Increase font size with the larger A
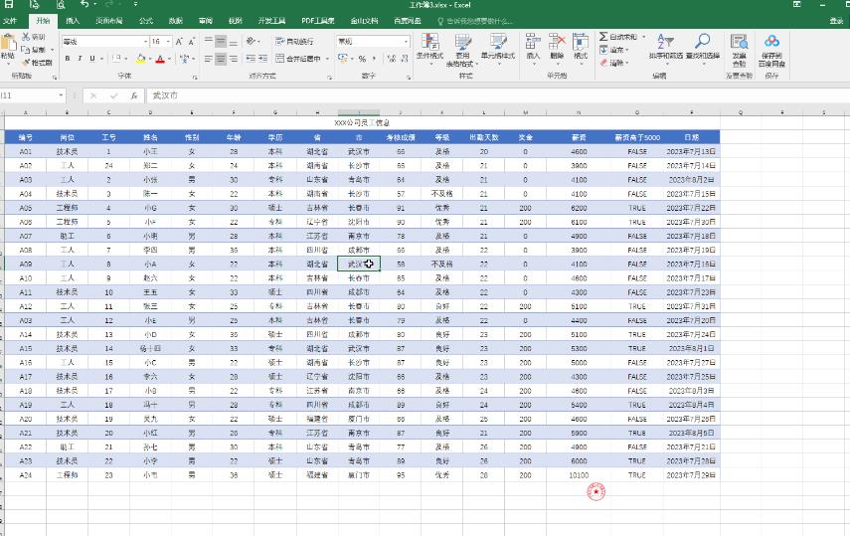This screenshot has height=536, width=850. click(179, 41)
